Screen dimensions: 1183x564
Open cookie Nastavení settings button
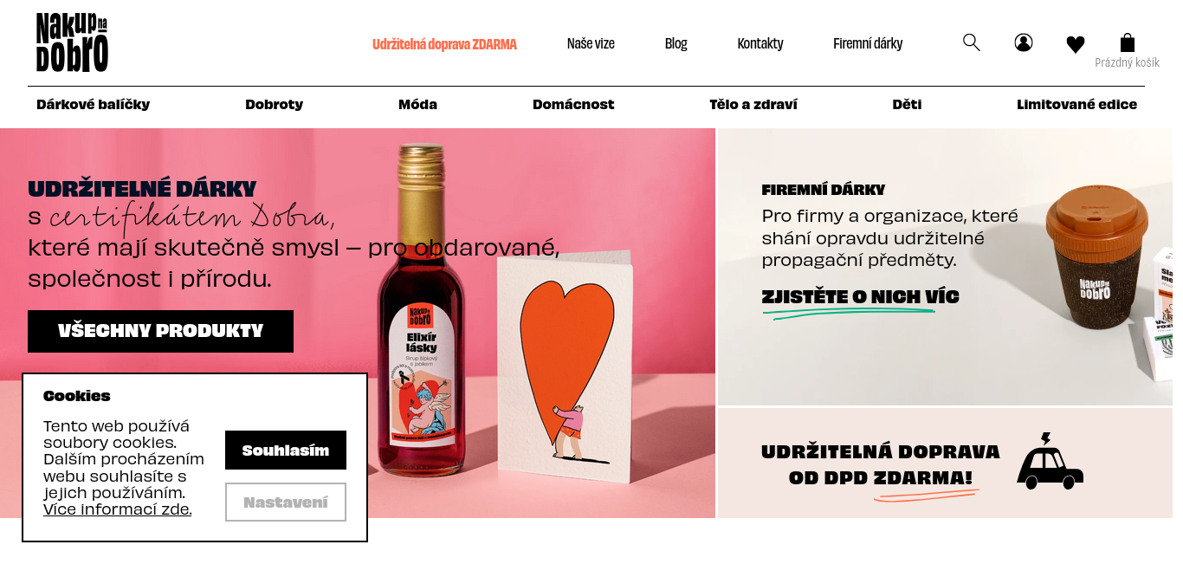(x=286, y=502)
